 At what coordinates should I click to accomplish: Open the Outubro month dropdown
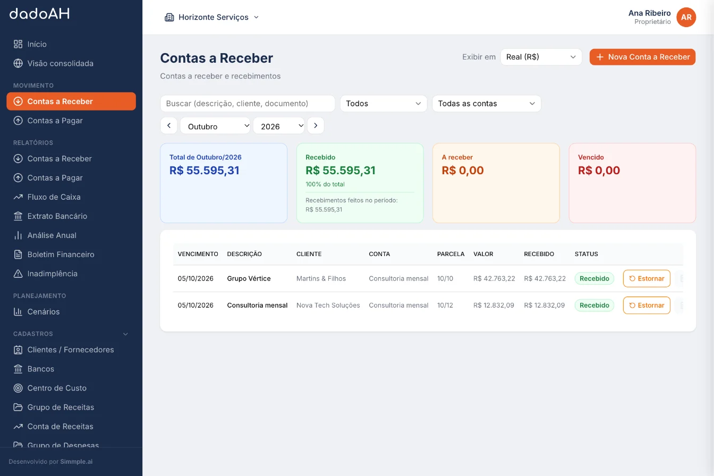(x=215, y=126)
